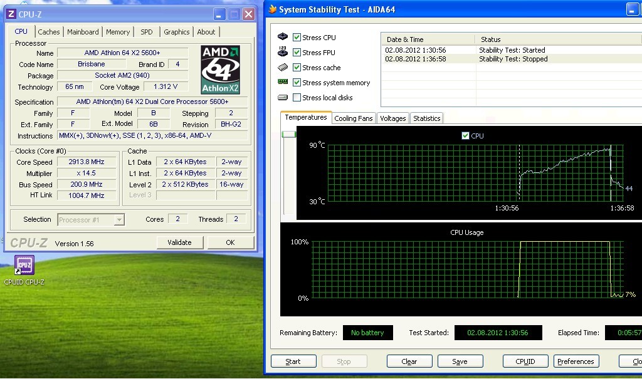Switch to the Mainboard tab in CPU-Z
This screenshot has width=642, height=379.
pyautogui.click(x=83, y=32)
